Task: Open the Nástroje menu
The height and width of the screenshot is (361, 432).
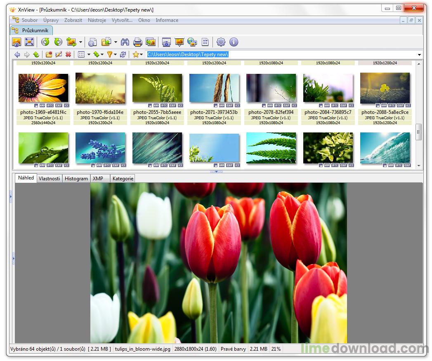Action: click(x=97, y=20)
